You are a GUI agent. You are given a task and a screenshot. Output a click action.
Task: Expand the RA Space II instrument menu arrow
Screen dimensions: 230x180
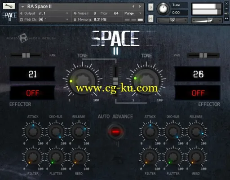pyautogui.click(x=23, y=7)
